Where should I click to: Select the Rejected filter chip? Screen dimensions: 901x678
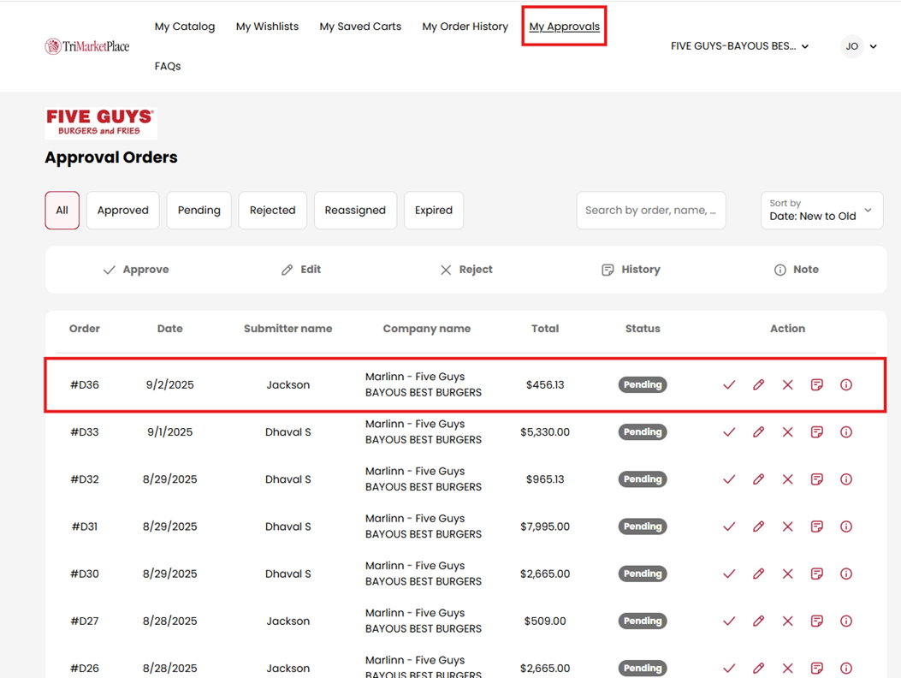click(x=272, y=211)
